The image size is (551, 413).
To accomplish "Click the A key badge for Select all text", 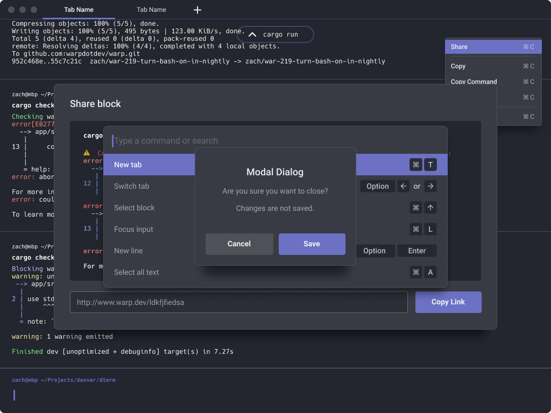I will 430,272.
